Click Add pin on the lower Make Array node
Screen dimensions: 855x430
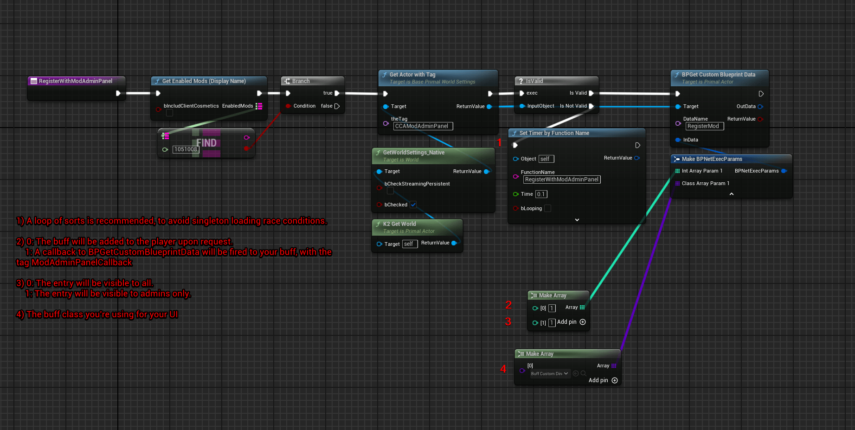coord(615,380)
